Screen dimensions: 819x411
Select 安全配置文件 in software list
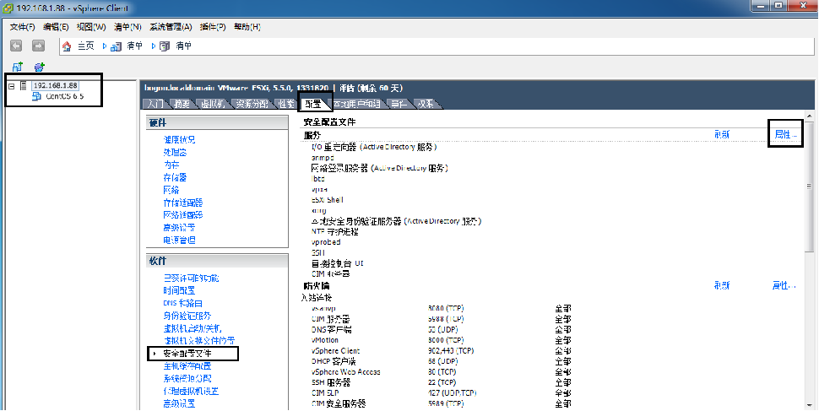click(x=187, y=354)
